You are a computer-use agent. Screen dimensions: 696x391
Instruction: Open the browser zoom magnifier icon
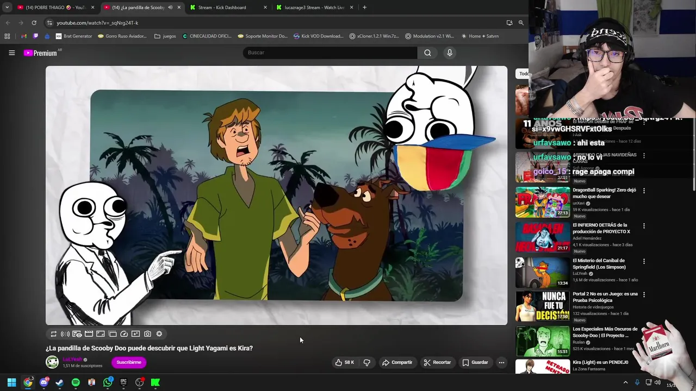pos(521,23)
